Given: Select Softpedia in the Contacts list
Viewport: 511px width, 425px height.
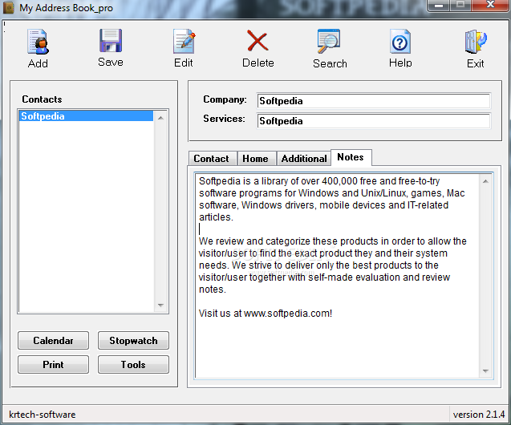Looking at the screenshot, I should (86, 116).
